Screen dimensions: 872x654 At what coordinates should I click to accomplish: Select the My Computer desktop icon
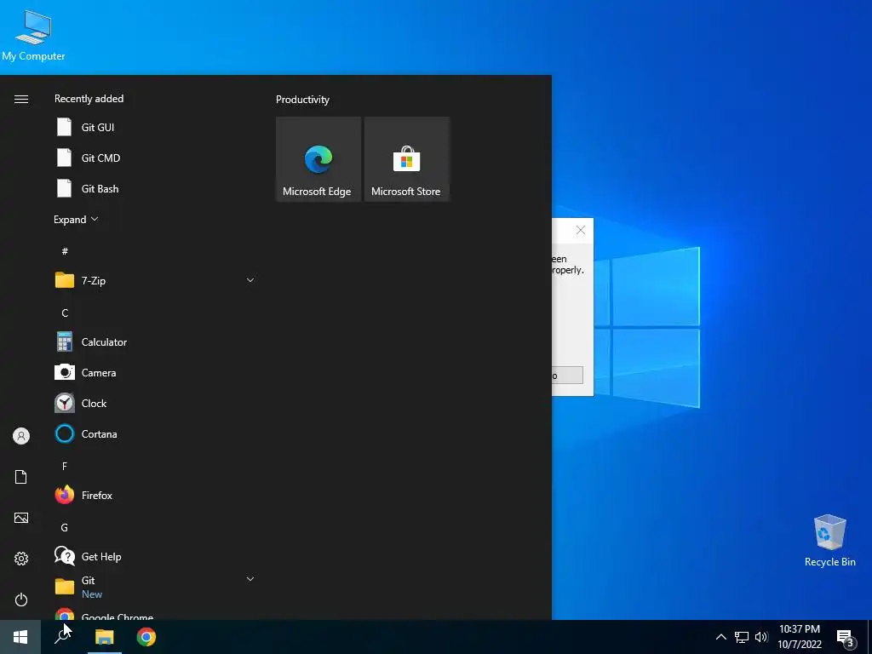click(33, 36)
